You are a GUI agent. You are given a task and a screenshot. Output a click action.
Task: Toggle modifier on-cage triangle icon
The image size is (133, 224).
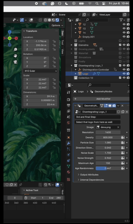pyautogui.click(x=102, y=106)
